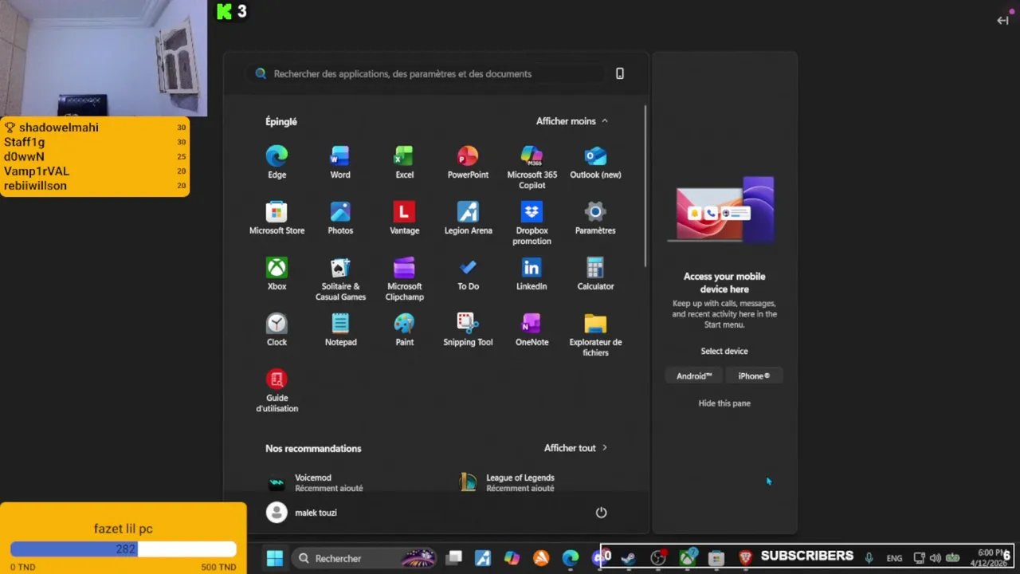Open Clock app
Screen dimensions: 1020x574
(277, 330)
